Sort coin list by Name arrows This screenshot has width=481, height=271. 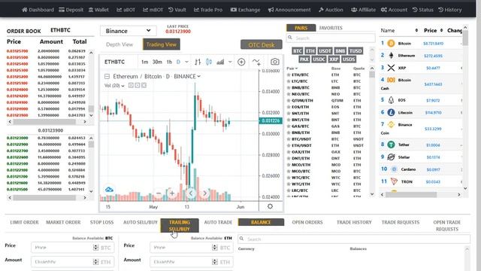click(416, 30)
